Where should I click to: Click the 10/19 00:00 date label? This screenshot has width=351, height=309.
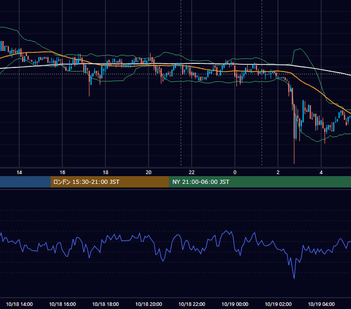pos(235,304)
